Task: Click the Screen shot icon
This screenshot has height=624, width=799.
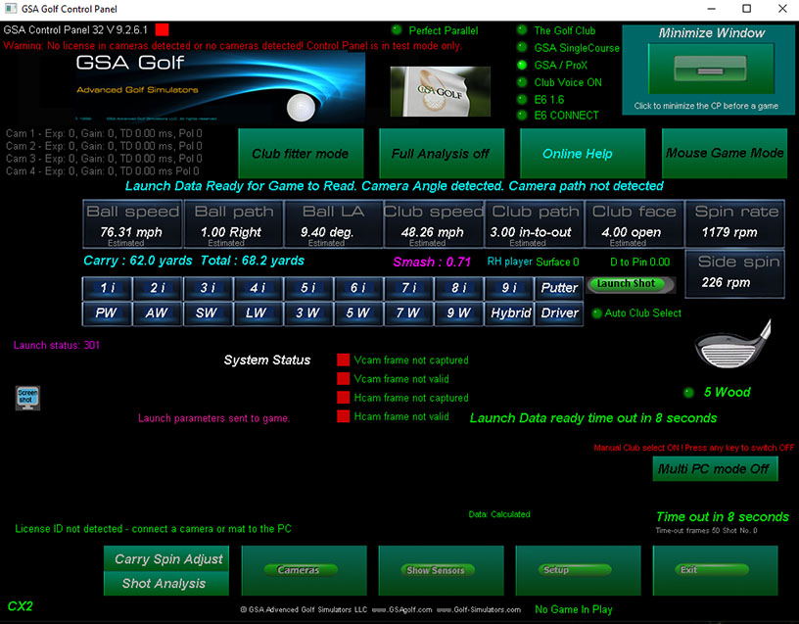Action: [x=27, y=397]
